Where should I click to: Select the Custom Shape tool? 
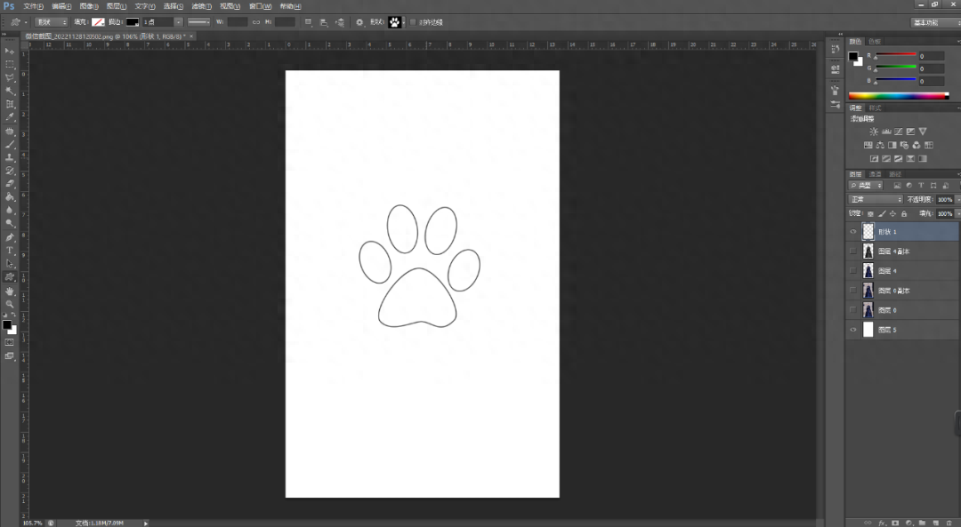[9, 277]
